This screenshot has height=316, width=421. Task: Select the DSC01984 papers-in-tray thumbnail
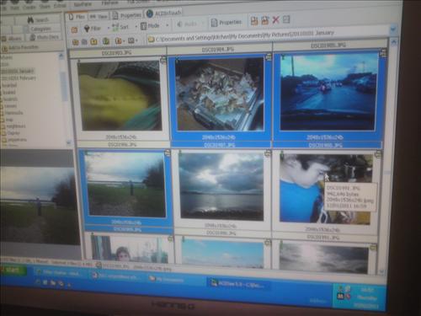[219, 94]
